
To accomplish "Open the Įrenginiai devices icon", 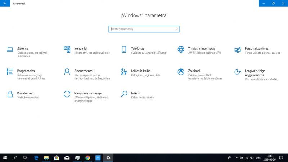I will (67, 49).
